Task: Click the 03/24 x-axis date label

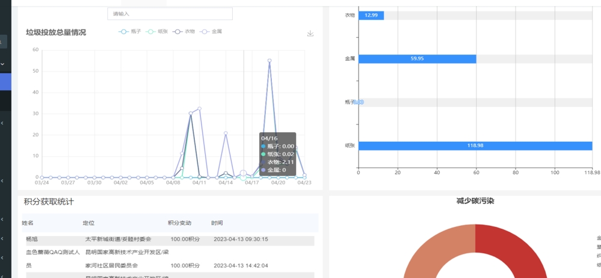Action: point(42,183)
